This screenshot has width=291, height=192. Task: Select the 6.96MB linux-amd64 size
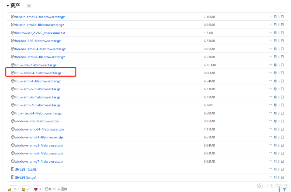(209, 73)
